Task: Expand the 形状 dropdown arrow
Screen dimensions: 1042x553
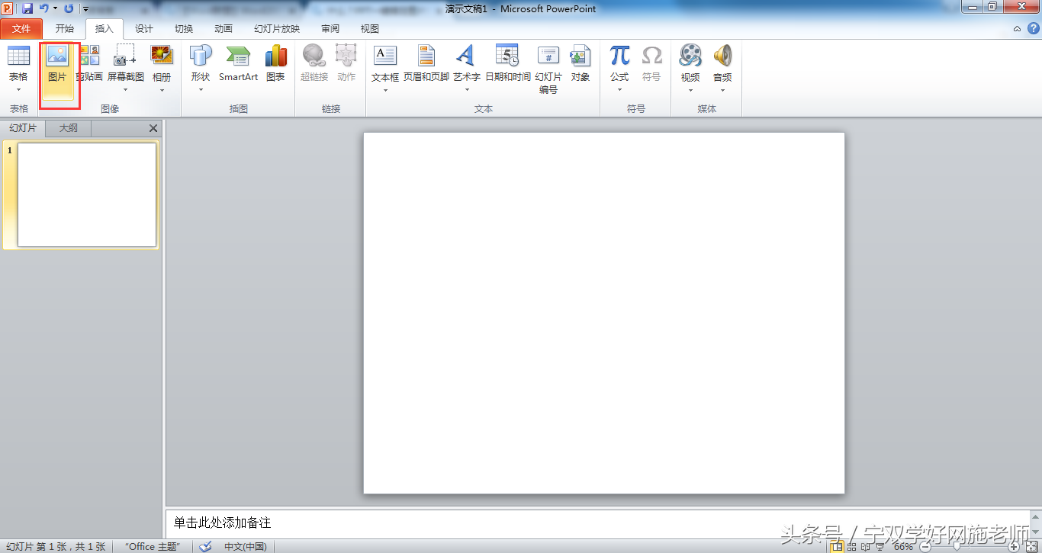Action: coord(201,90)
